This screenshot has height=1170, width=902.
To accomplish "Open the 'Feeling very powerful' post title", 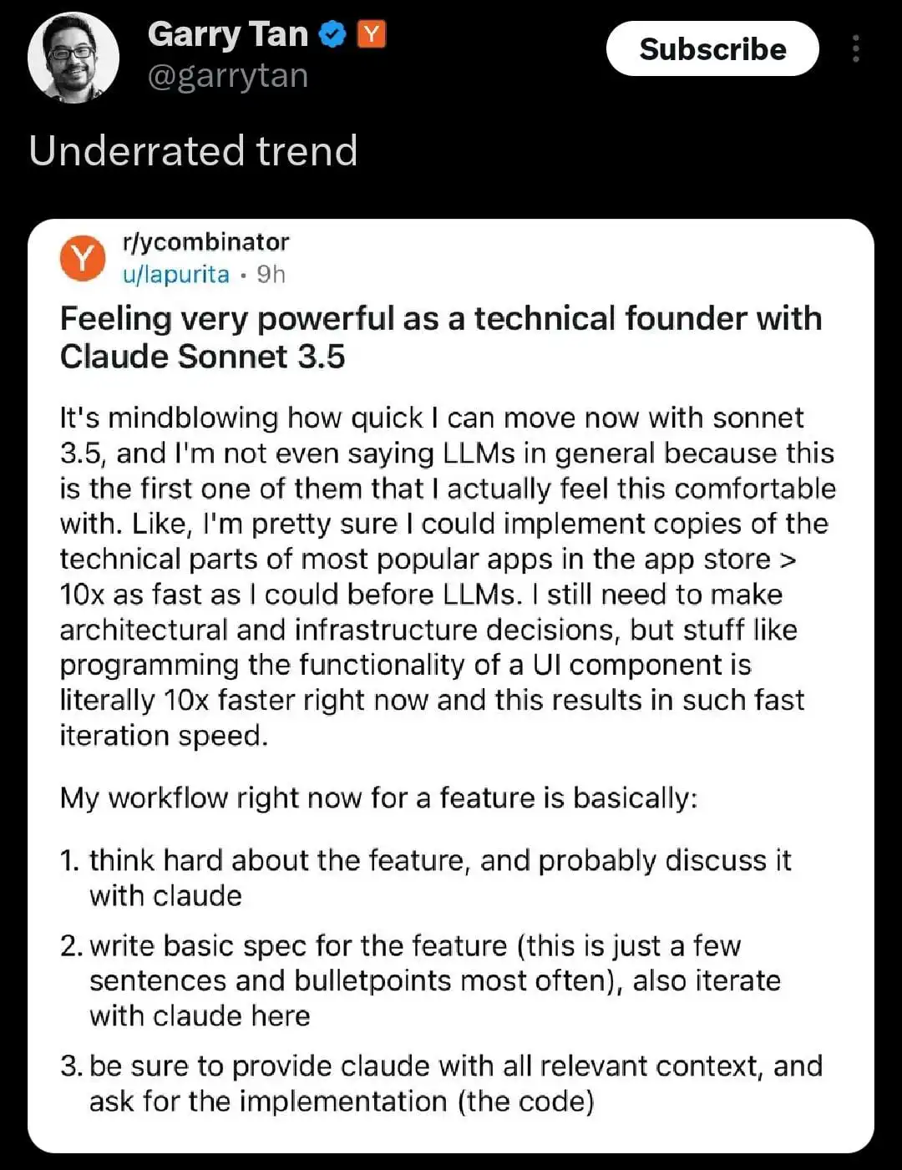I will coord(440,337).
